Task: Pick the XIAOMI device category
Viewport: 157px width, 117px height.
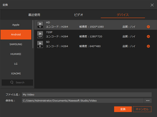Action: [16, 73]
